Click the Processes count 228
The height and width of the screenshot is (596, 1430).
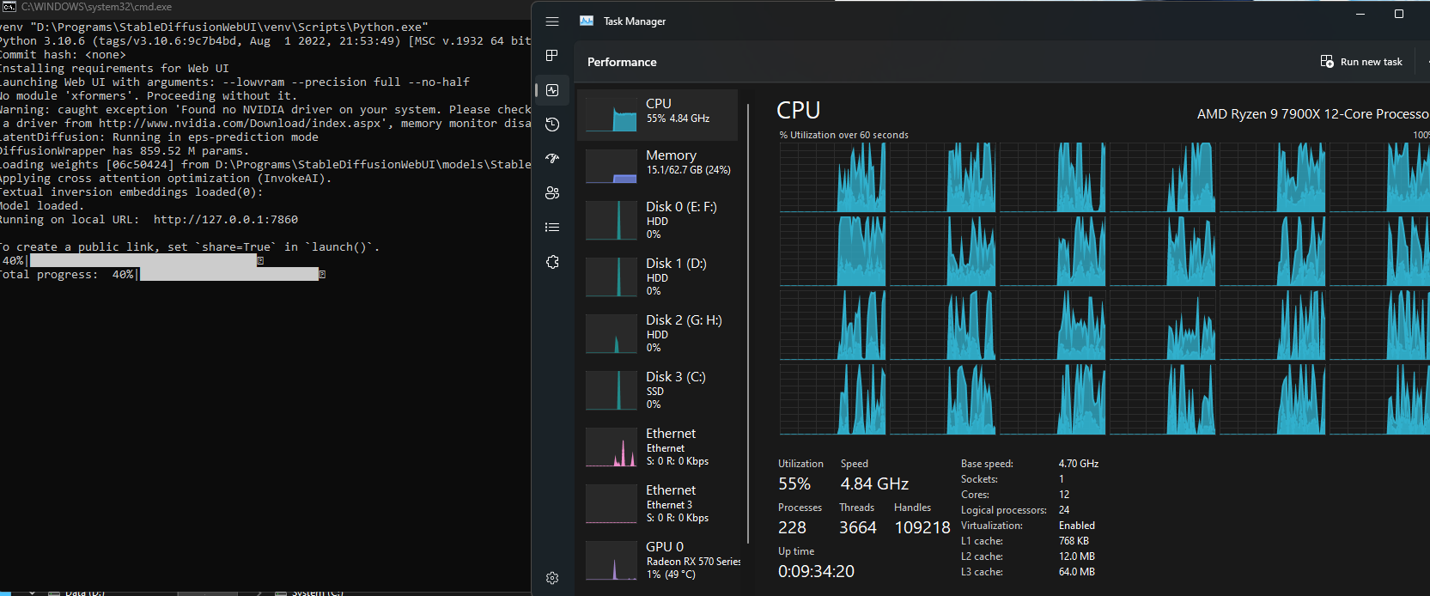pos(792,528)
